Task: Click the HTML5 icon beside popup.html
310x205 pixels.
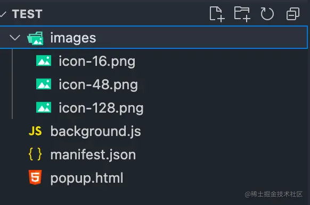Action: pos(35,177)
